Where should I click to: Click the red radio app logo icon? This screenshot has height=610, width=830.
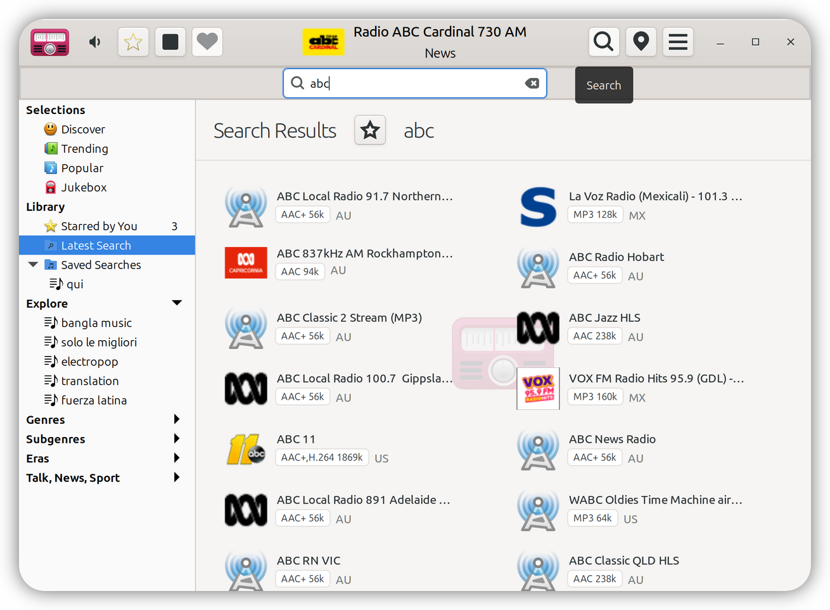point(50,42)
